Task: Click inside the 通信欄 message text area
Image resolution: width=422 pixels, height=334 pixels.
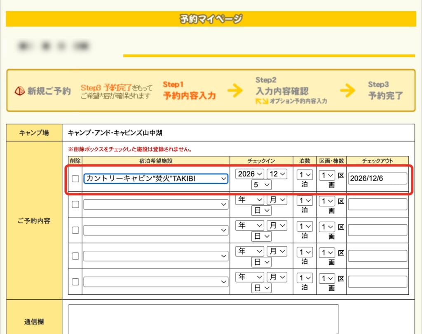Action: tap(204, 320)
